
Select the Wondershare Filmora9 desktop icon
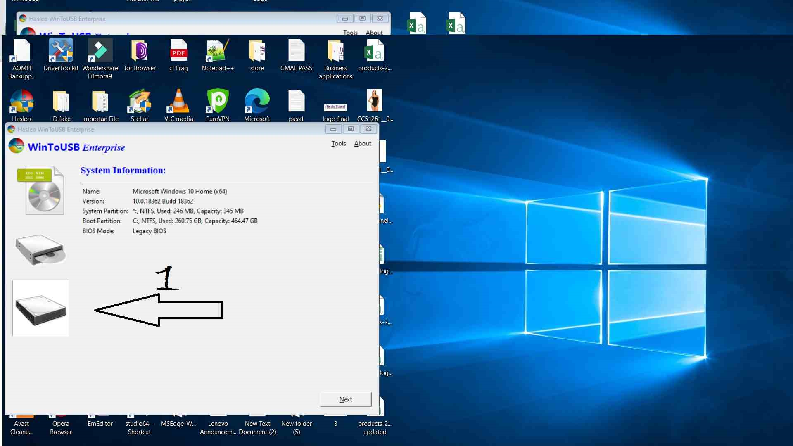pyautogui.click(x=100, y=59)
